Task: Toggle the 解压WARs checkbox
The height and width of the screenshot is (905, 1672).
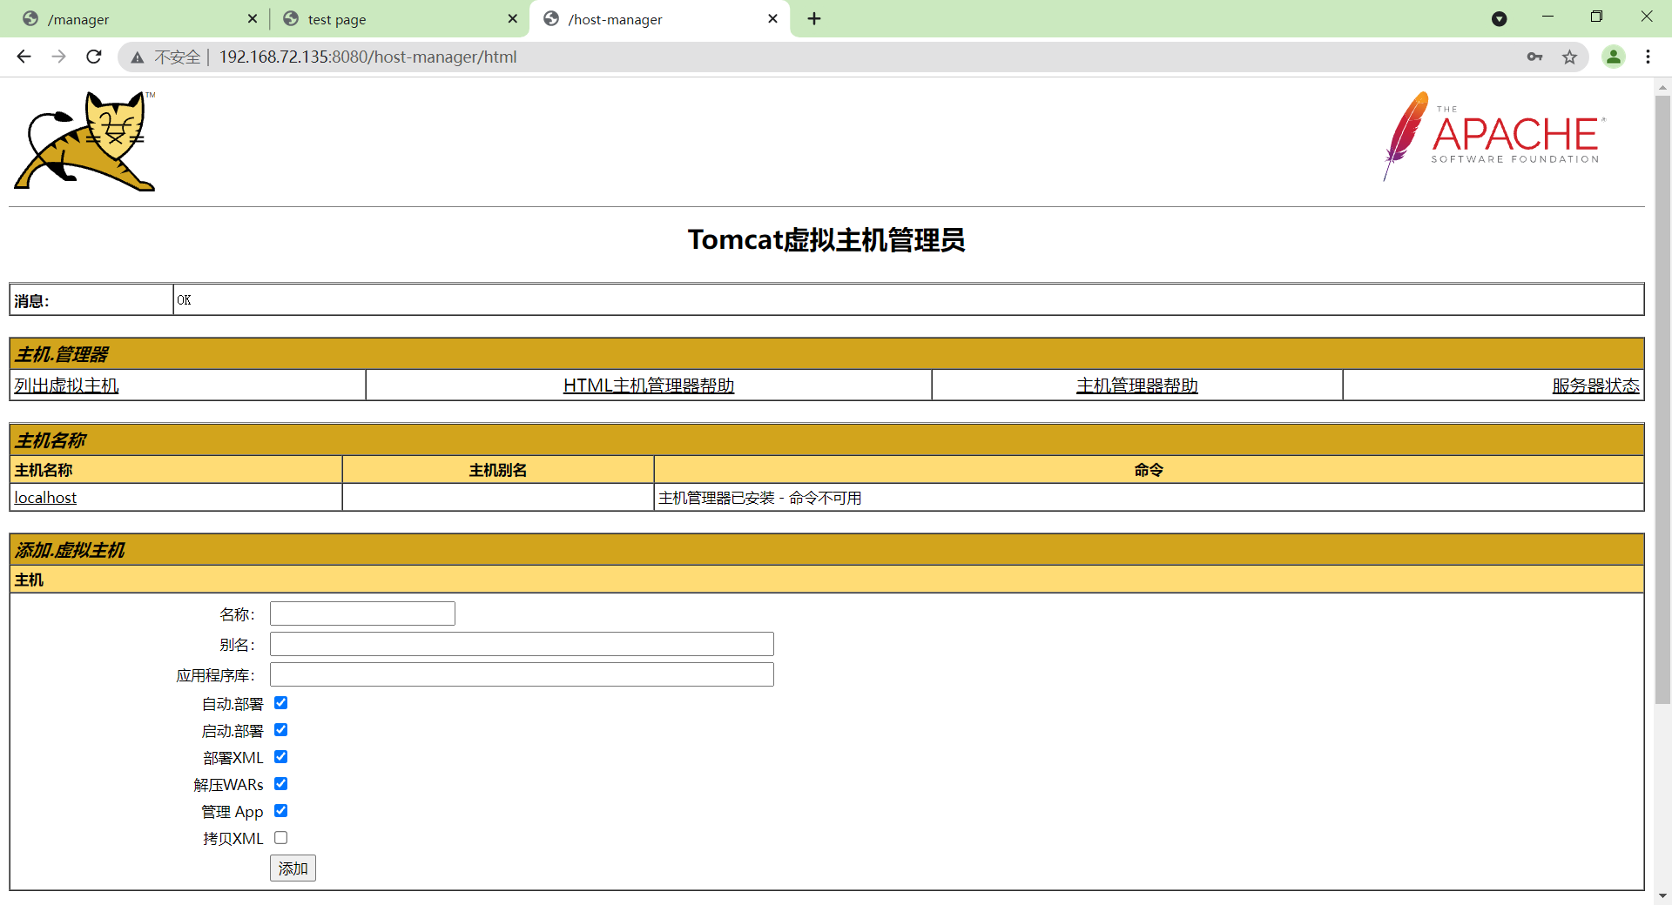Action: click(x=280, y=784)
